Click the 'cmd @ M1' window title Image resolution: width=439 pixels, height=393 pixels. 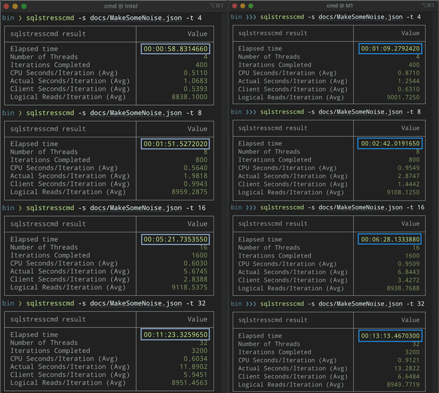[x=339, y=6]
